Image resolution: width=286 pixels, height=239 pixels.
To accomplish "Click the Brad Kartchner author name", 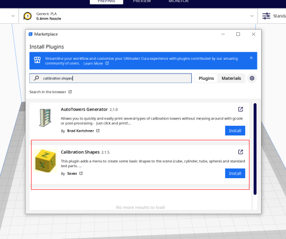I will point(80,131).
